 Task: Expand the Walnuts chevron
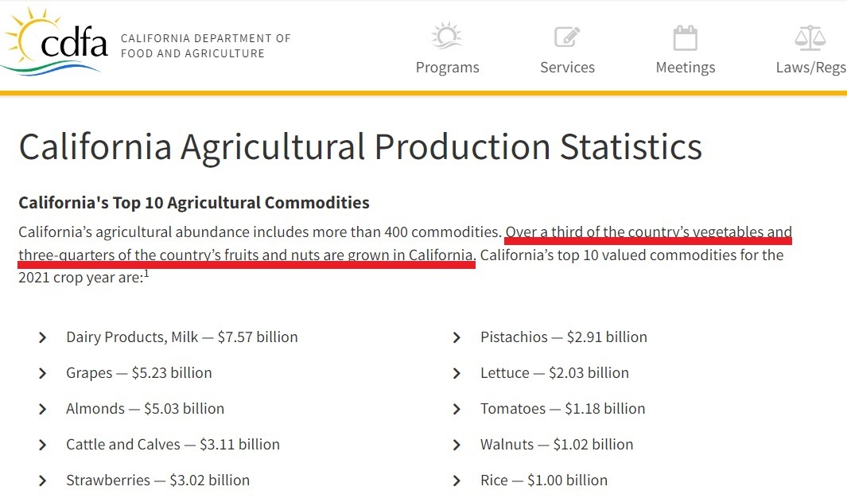tap(457, 445)
